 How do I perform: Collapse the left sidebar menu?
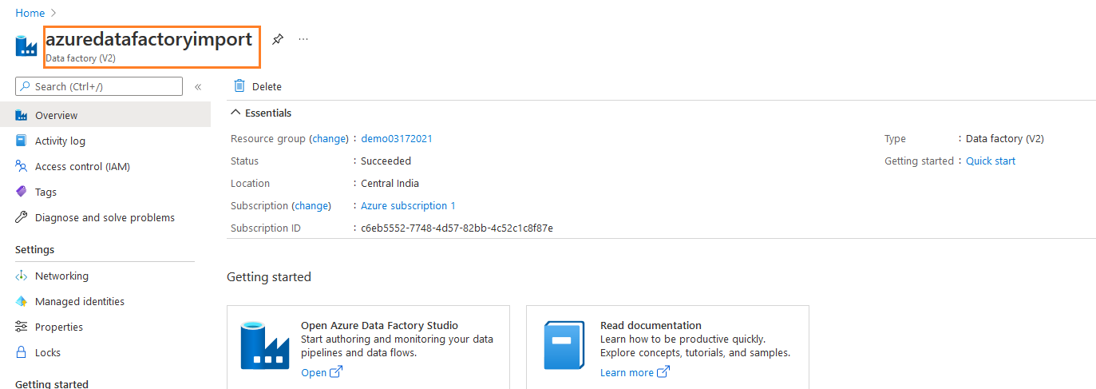coord(198,86)
